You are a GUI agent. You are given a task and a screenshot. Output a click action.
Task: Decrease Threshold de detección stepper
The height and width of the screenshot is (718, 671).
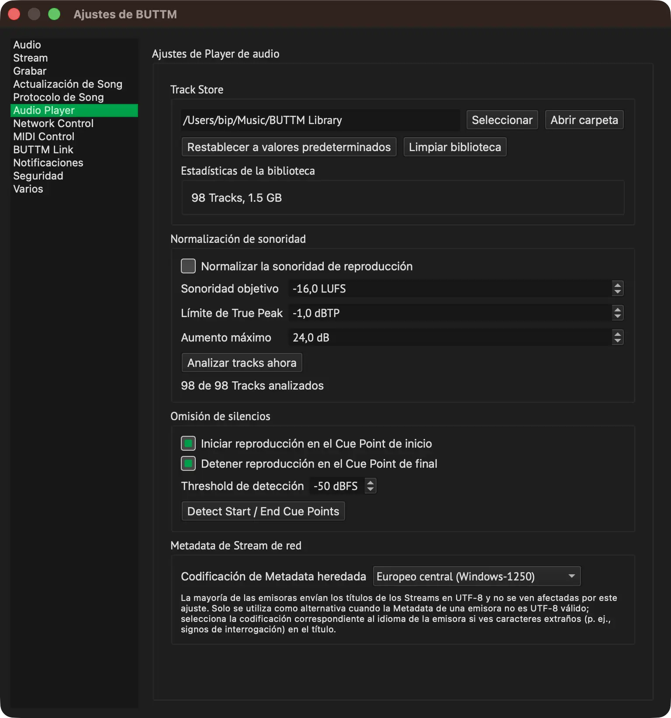pyautogui.click(x=370, y=490)
